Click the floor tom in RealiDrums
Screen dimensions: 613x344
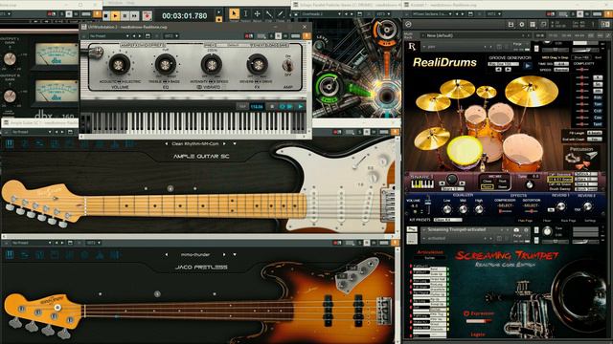523,152
